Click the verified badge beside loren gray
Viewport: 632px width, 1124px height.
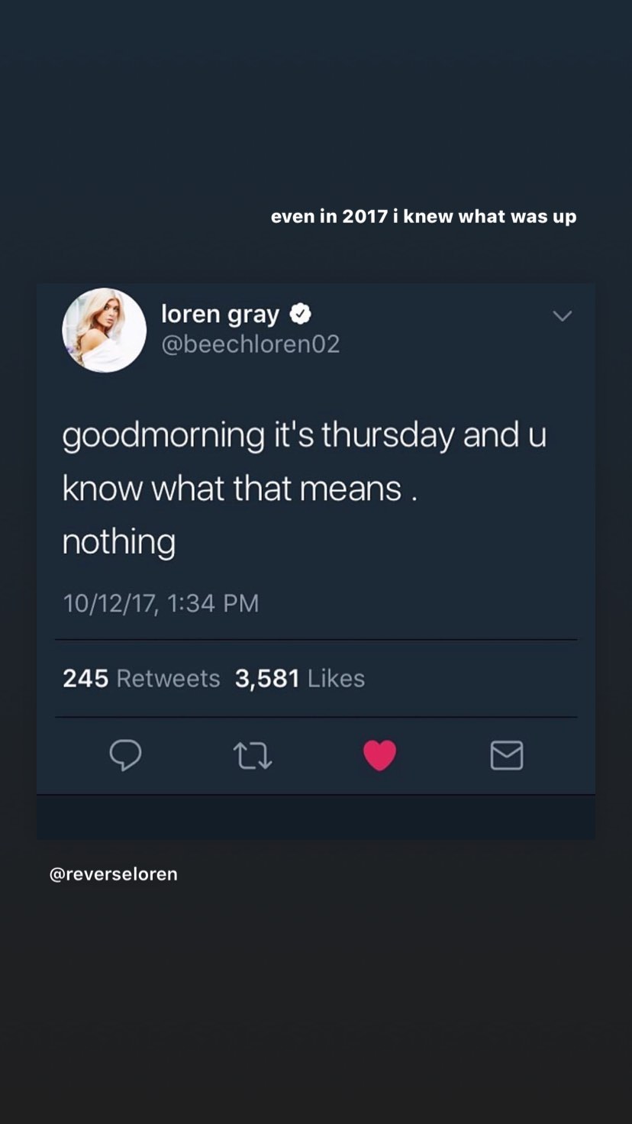point(299,314)
